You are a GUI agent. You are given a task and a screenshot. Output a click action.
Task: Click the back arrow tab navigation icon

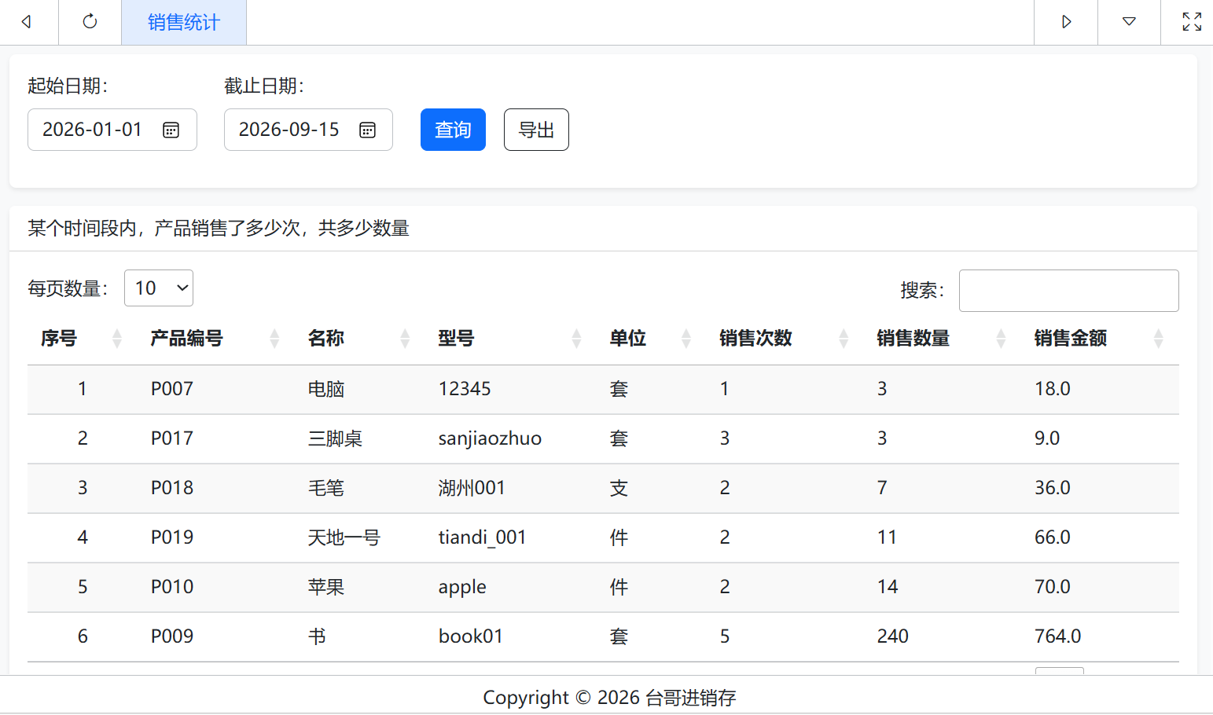pos(27,22)
